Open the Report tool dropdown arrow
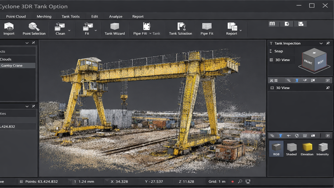The height and width of the screenshot is (188, 334). point(240,30)
